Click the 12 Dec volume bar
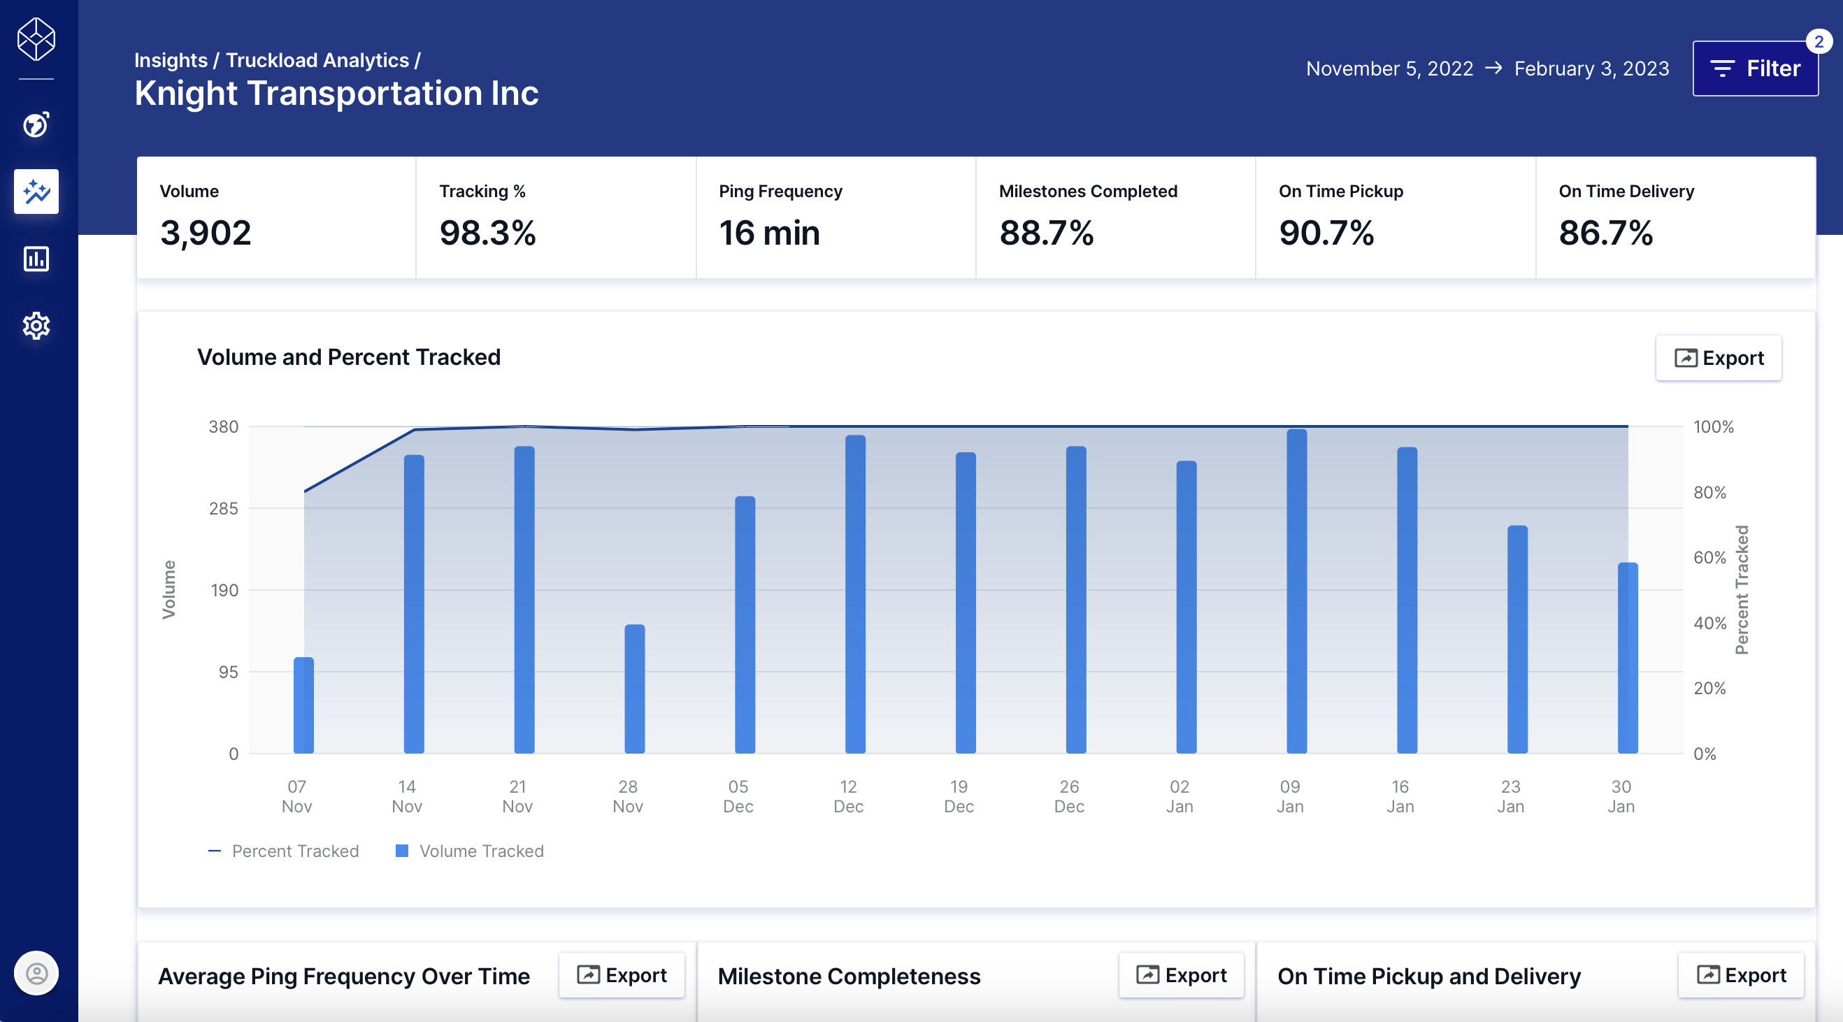Image resolution: width=1843 pixels, height=1022 pixels. (856, 593)
